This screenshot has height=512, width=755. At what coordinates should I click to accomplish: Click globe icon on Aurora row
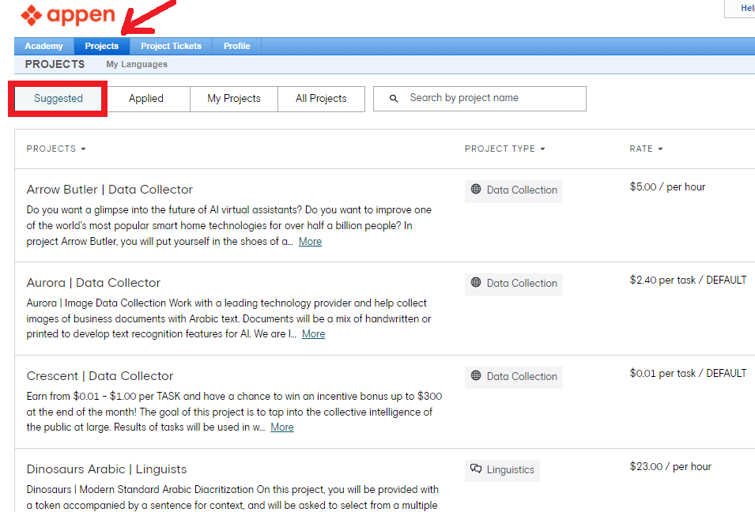476,283
